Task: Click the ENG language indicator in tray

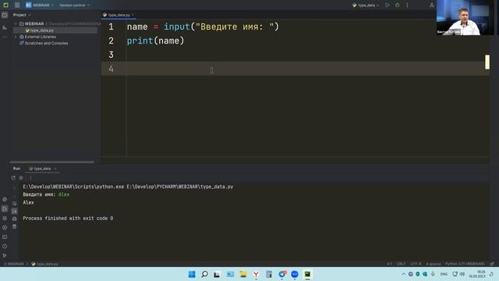Action: tap(444, 274)
